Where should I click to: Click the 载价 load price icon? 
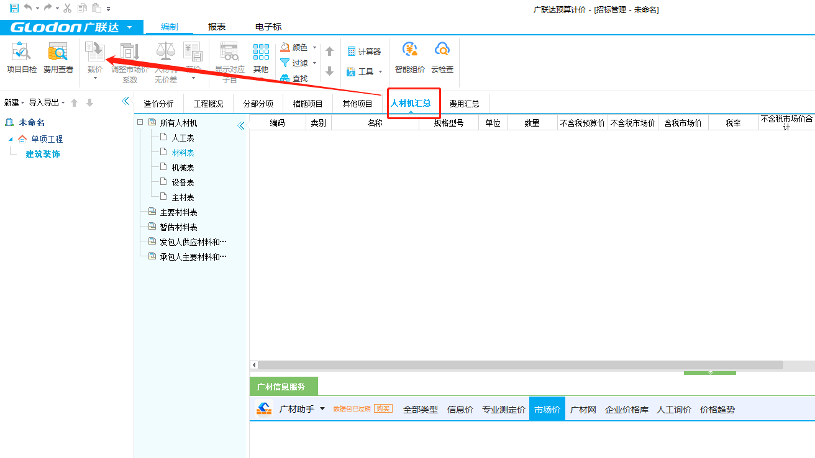[x=95, y=52]
